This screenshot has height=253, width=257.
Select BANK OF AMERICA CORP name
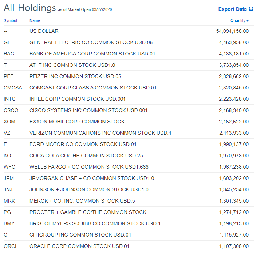[92, 54]
